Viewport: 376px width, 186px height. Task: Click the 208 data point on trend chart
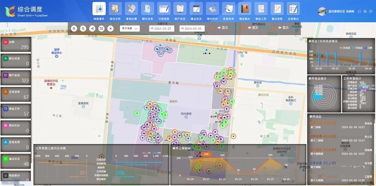(x=206, y=154)
